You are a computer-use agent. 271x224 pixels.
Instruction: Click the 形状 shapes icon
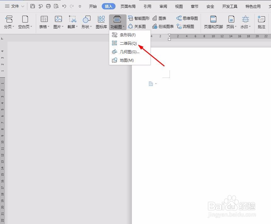[87, 19]
